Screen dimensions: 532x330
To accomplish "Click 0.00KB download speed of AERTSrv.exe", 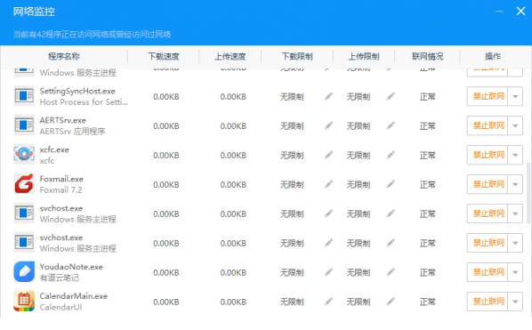I will [165, 126].
